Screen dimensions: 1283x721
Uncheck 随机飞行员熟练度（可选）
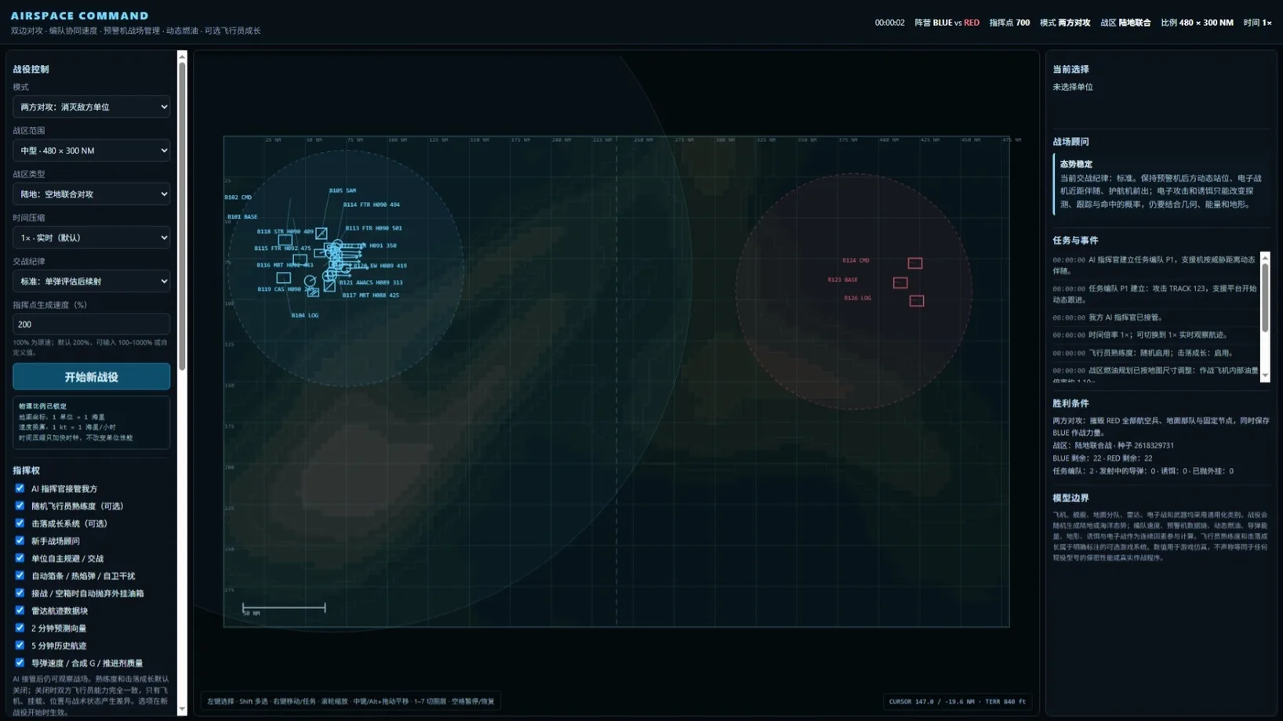[x=20, y=505]
